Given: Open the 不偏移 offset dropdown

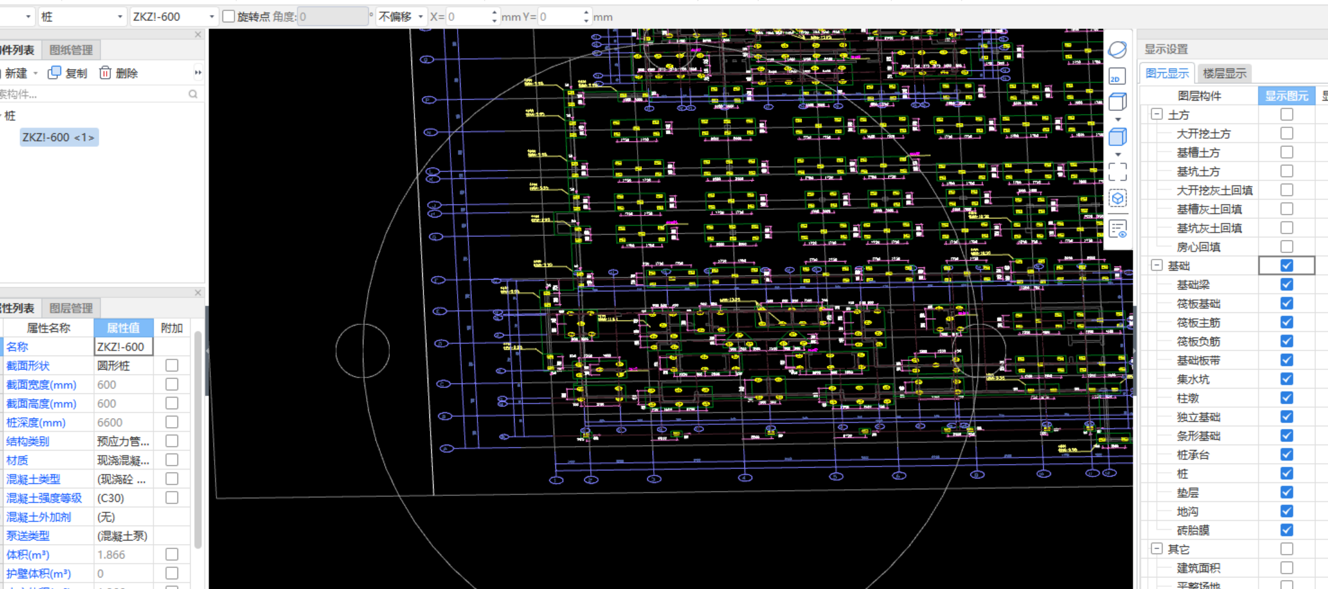Looking at the screenshot, I should (x=420, y=17).
